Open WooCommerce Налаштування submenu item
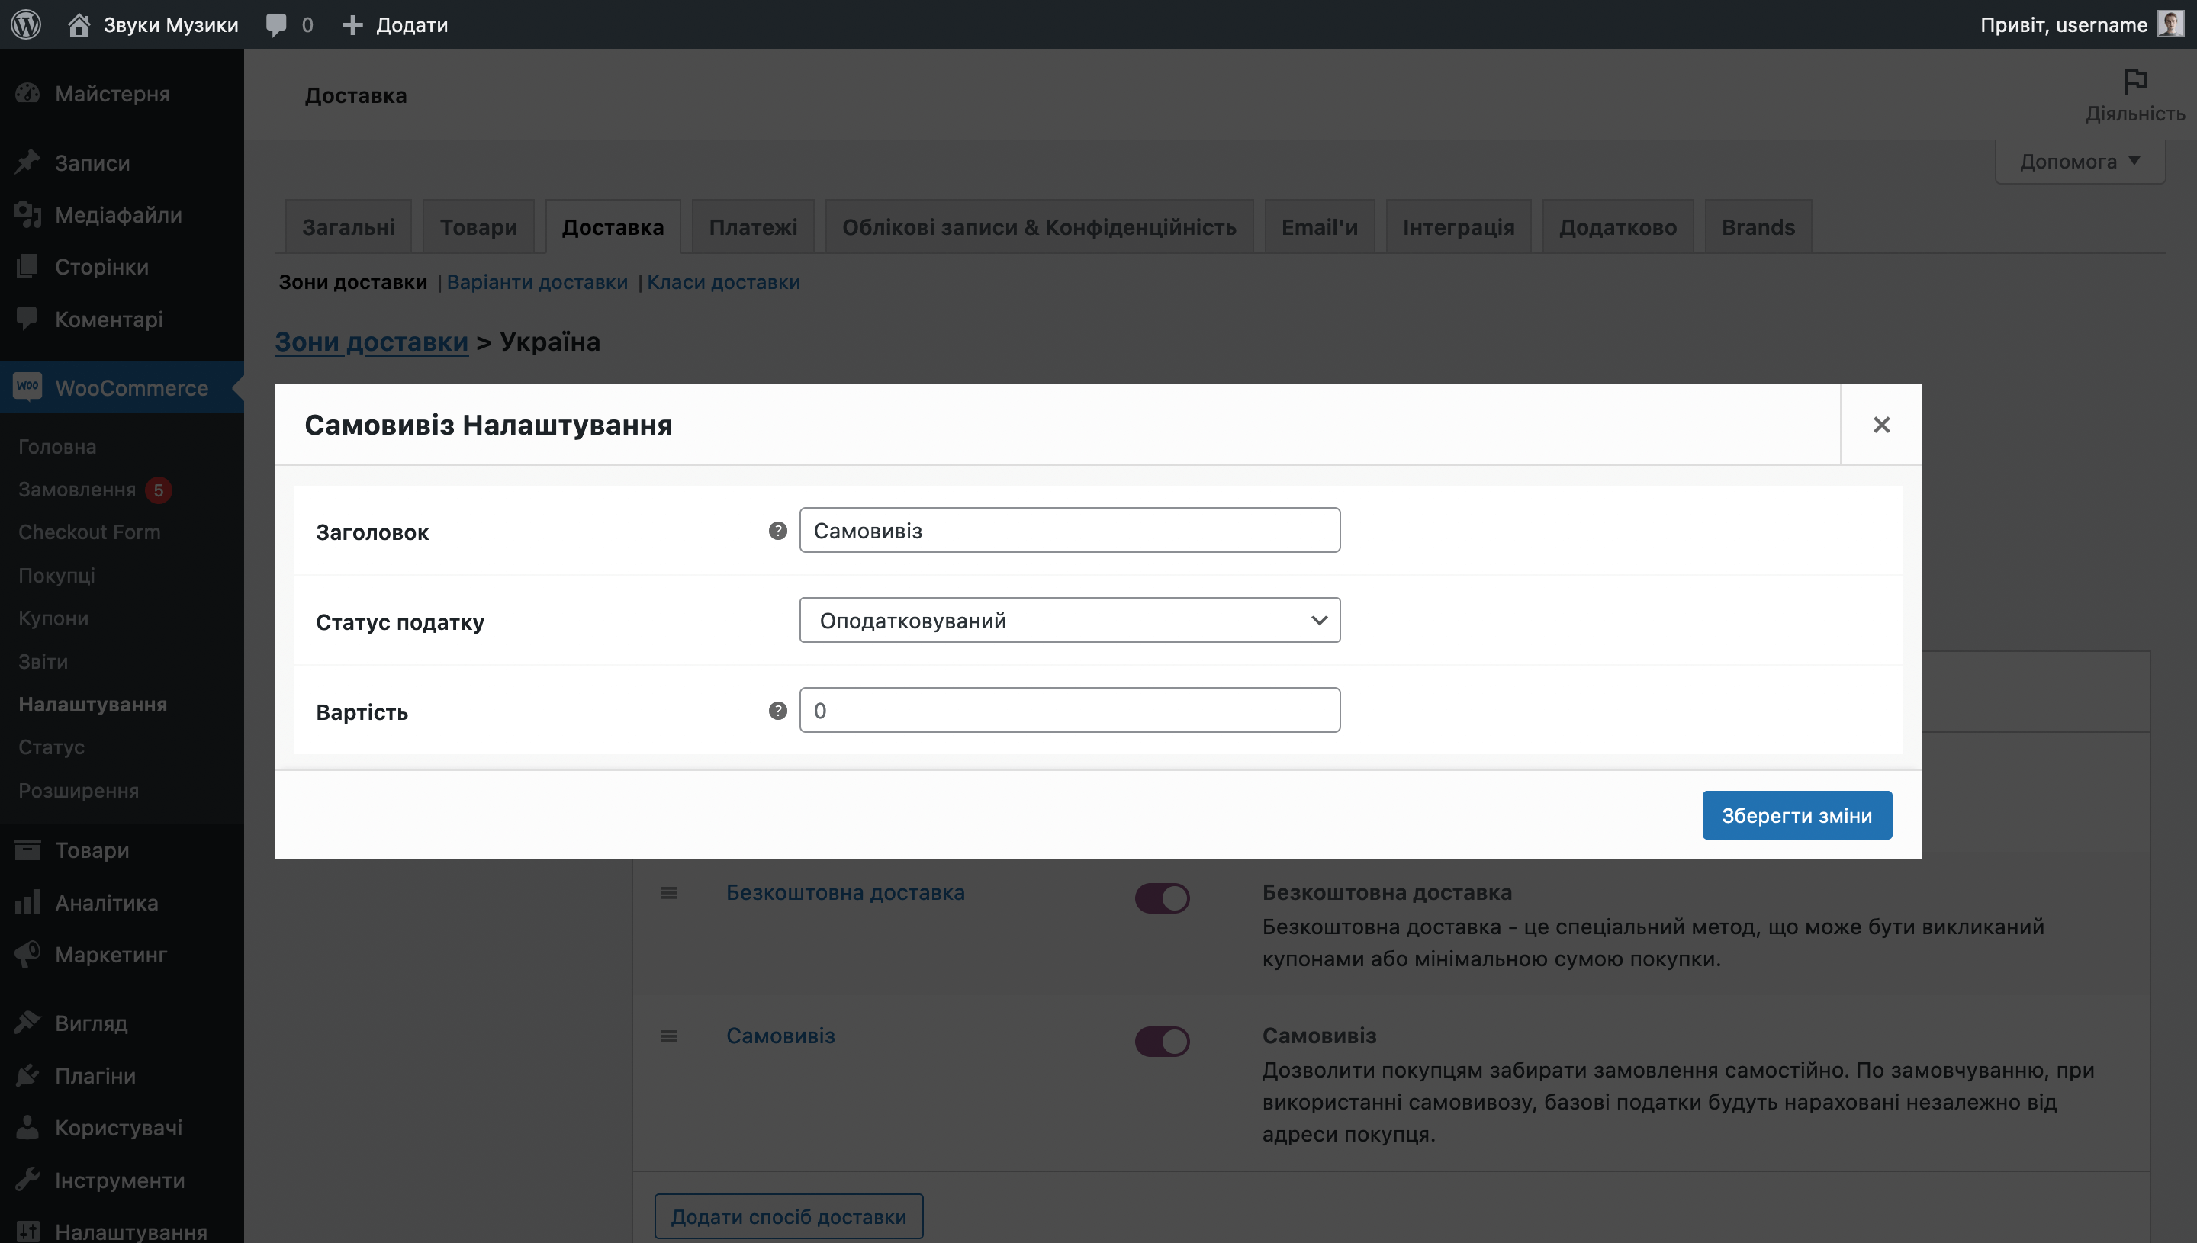2197x1243 pixels. pos(92,705)
